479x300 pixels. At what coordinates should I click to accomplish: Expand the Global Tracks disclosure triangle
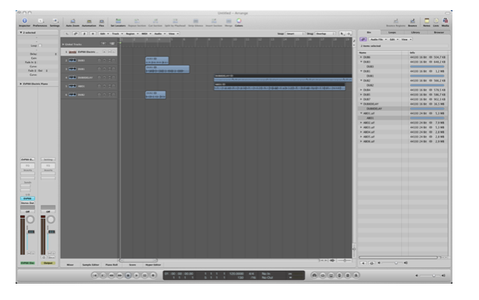pos(63,45)
